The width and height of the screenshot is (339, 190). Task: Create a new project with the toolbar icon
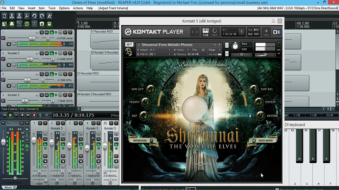point(4,16)
